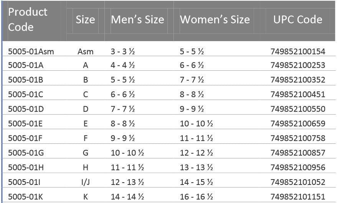The height and width of the screenshot is (203, 337).
Task: Select the 5005-01A product code cell
Action: [26, 65]
